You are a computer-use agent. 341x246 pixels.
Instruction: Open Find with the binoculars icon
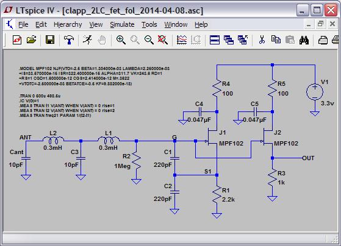(x=304, y=40)
